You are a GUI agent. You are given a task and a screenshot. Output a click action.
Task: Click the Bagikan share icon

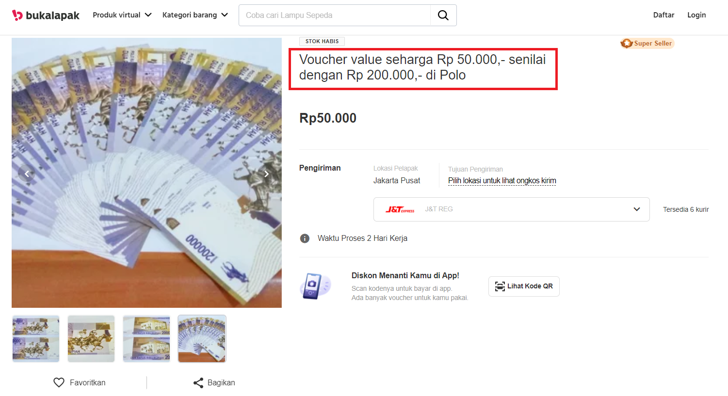pos(198,383)
